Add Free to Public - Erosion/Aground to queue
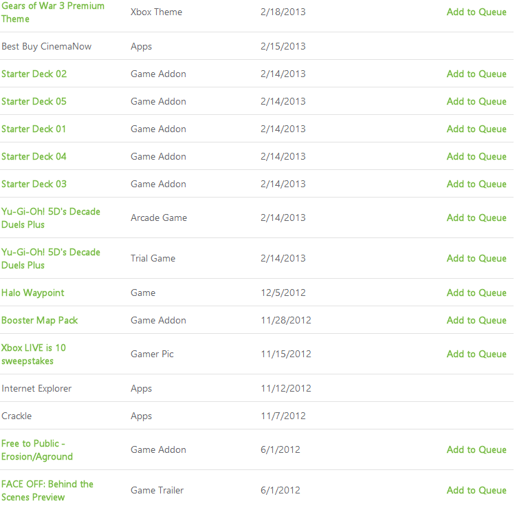This screenshot has width=517, height=510. click(x=476, y=449)
